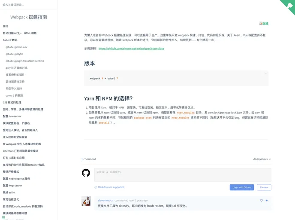Toggle sidebar with hamburger icon
The height and width of the screenshot is (220, 295).
pos(3,217)
